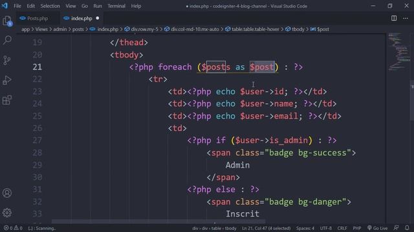
Task: Open the Accounts menu icon
Action: [7, 193]
